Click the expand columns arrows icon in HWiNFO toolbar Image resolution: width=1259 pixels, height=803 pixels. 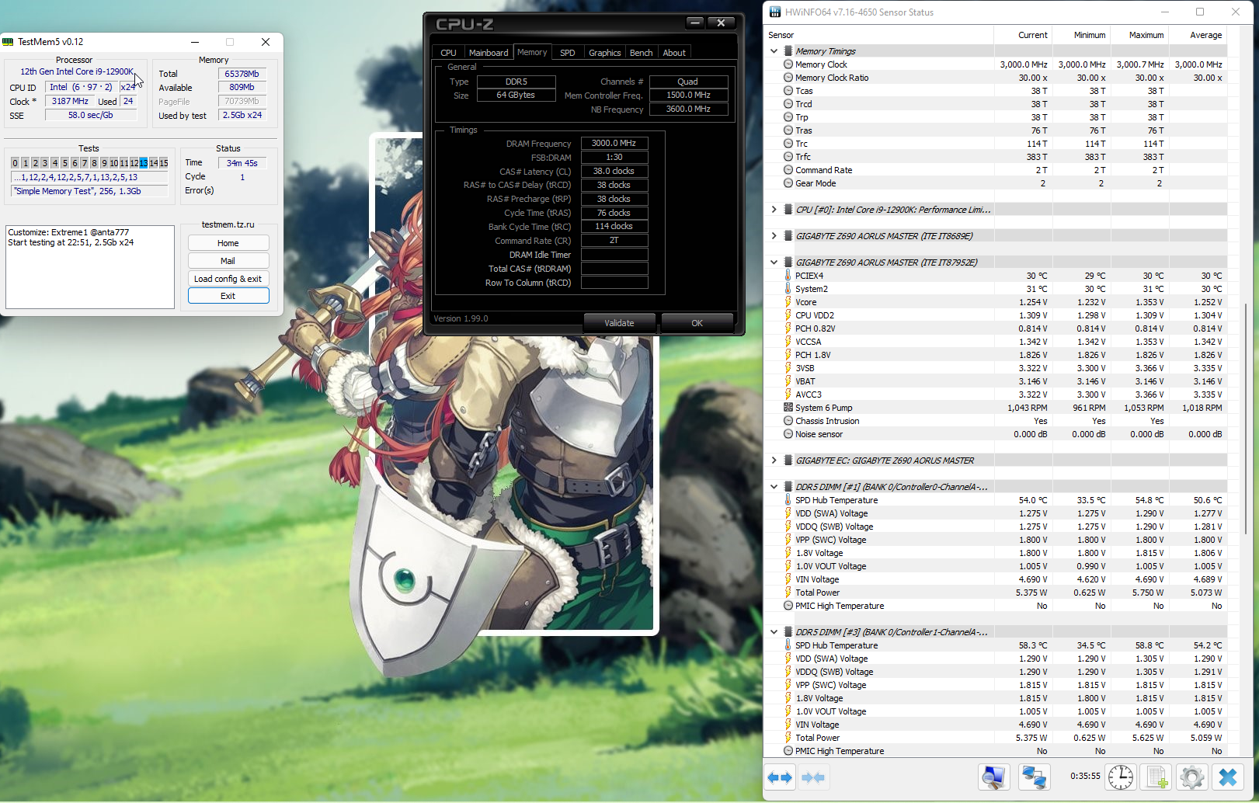tap(780, 777)
